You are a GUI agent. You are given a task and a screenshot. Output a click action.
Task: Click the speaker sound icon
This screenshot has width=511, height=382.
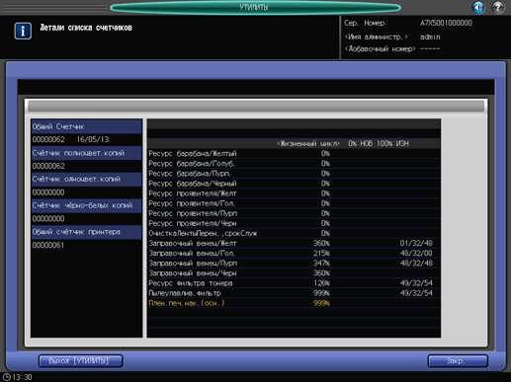tap(478, 7)
